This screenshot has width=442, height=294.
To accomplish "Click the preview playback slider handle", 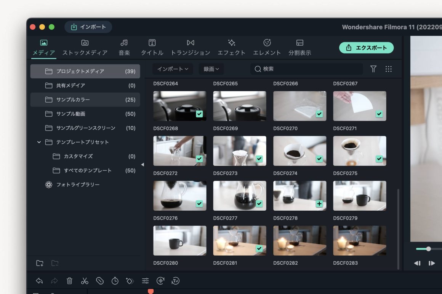I will coord(428,249).
